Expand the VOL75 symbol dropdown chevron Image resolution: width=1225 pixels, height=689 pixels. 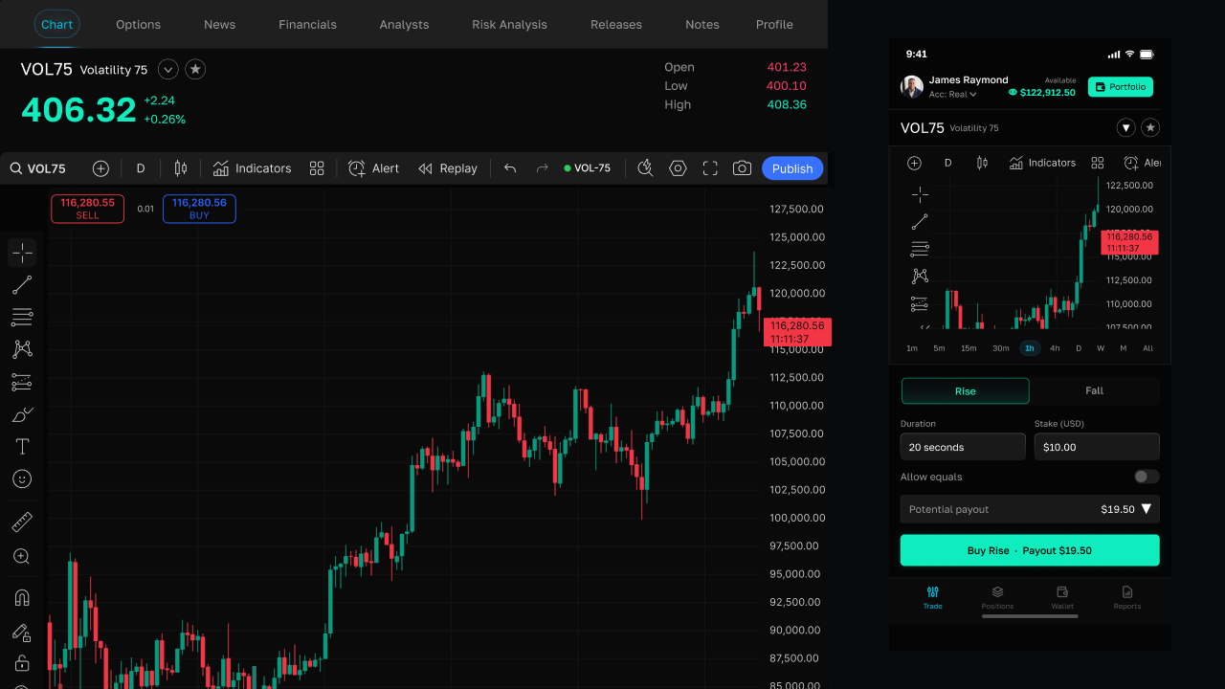(x=168, y=69)
